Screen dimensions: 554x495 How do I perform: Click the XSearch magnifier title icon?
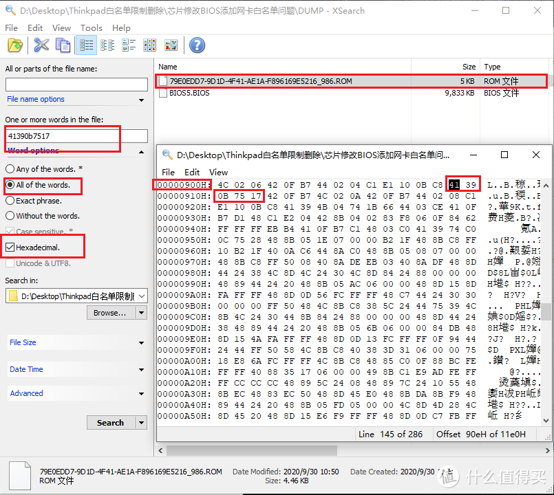10,10
